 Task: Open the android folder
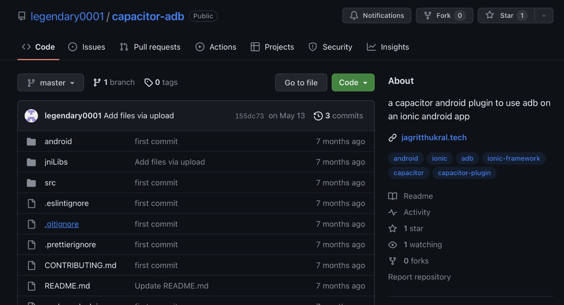[58, 141]
